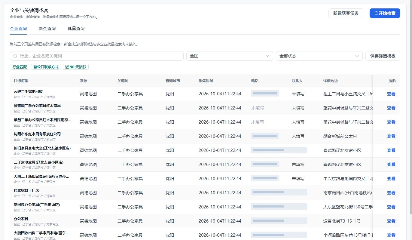
Task: Open the 新企查询 tab
Action: click(x=47, y=29)
